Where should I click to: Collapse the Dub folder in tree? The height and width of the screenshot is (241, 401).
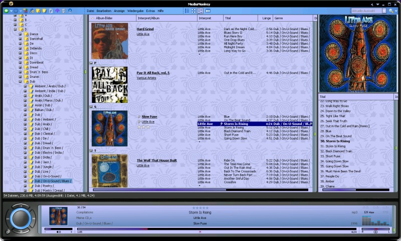(x=20, y=81)
